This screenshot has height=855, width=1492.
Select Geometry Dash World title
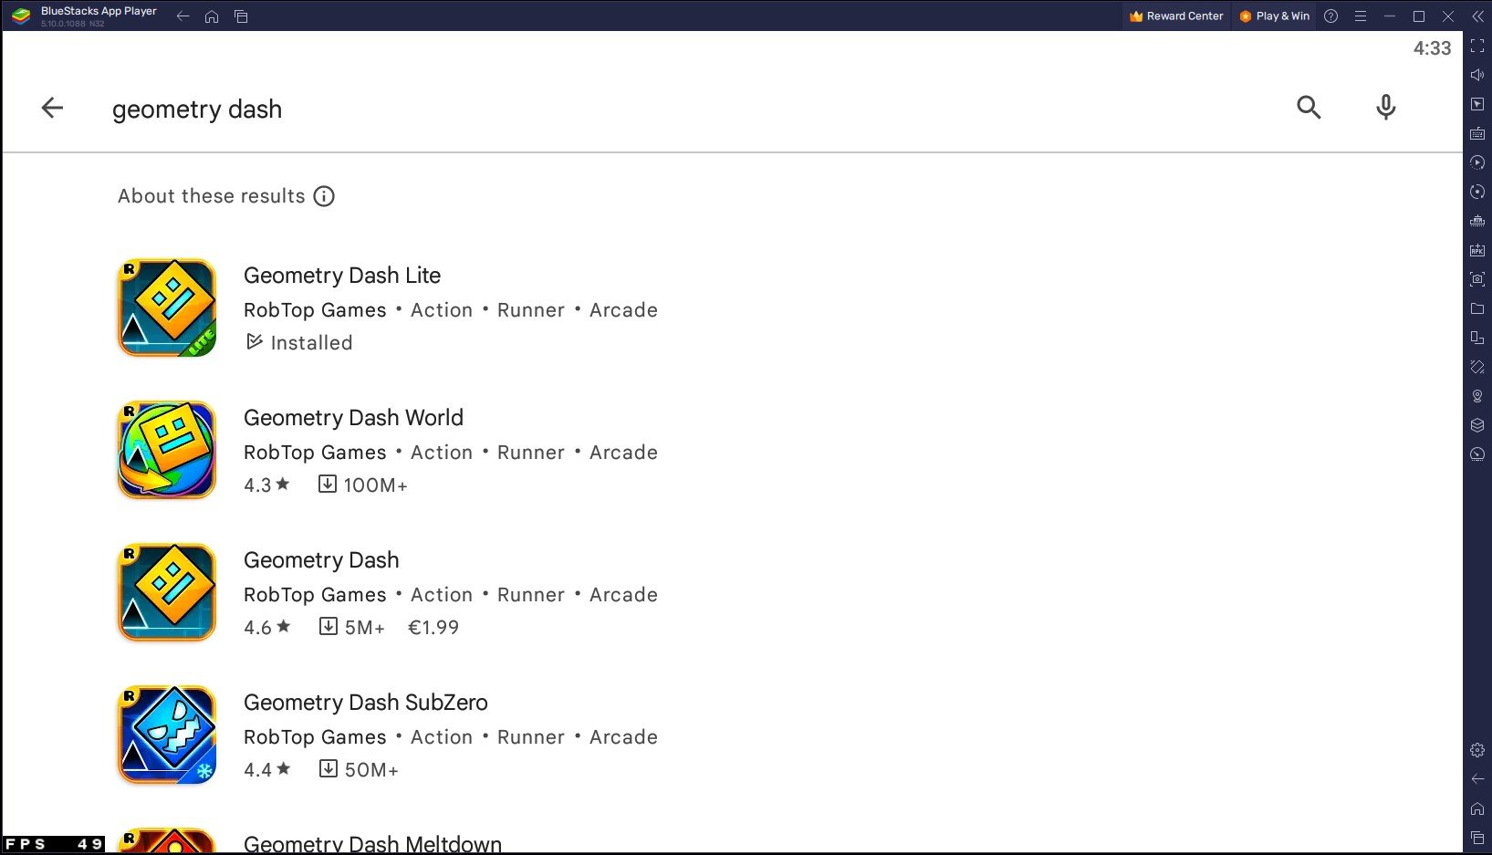353,418
